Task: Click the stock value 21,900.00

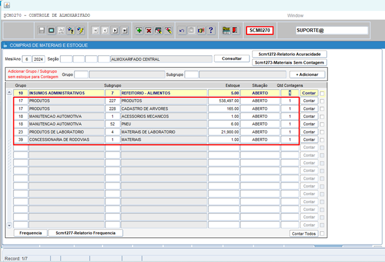Action: [x=224, y=132]
